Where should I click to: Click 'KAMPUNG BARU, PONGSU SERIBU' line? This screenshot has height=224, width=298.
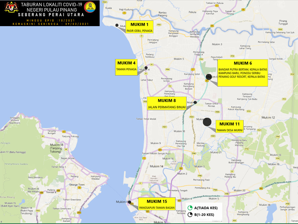[239, 73]
